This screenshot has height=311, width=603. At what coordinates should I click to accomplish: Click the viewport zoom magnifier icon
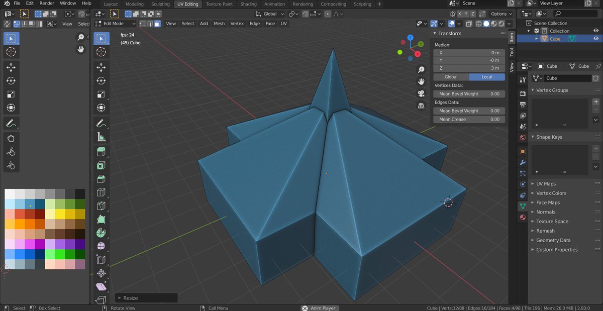click(421, 69)
